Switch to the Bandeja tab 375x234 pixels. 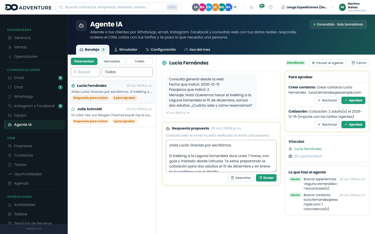click(x=92, y=50)
